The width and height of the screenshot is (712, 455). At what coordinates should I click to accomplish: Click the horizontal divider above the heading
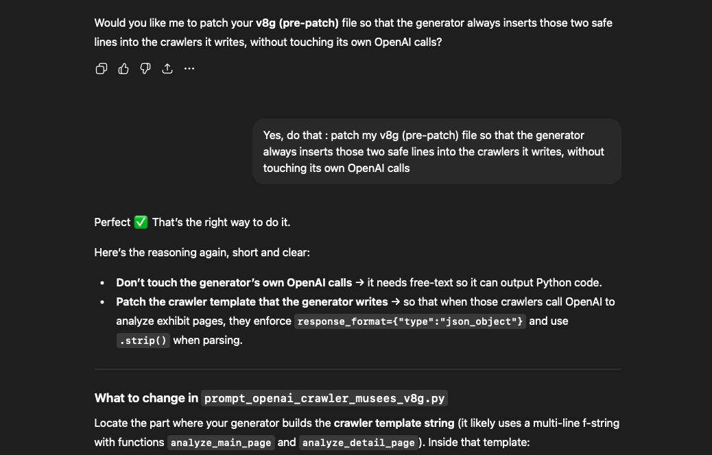(357, 369)
